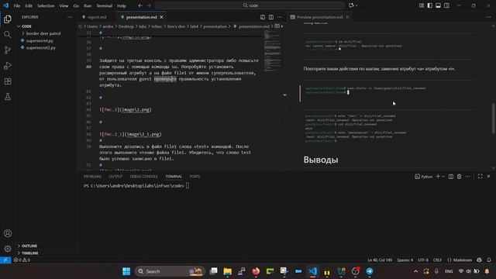Open the Help menu
The width and height of the screenshot is (496, 279).
[x=122, y=5]
